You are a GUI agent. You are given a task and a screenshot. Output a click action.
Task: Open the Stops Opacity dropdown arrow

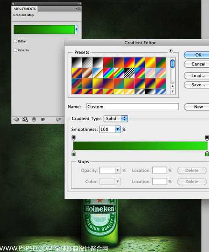pos(118,170)
